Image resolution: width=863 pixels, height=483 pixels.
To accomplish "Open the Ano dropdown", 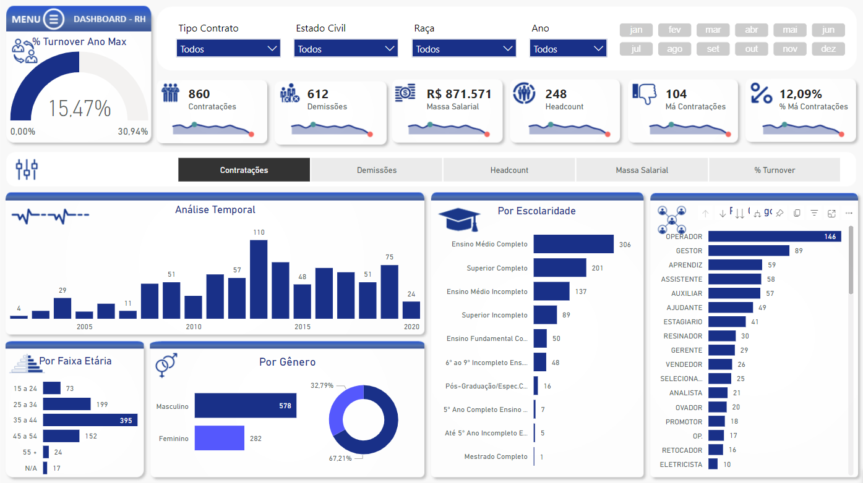I will tap(568, 49).
